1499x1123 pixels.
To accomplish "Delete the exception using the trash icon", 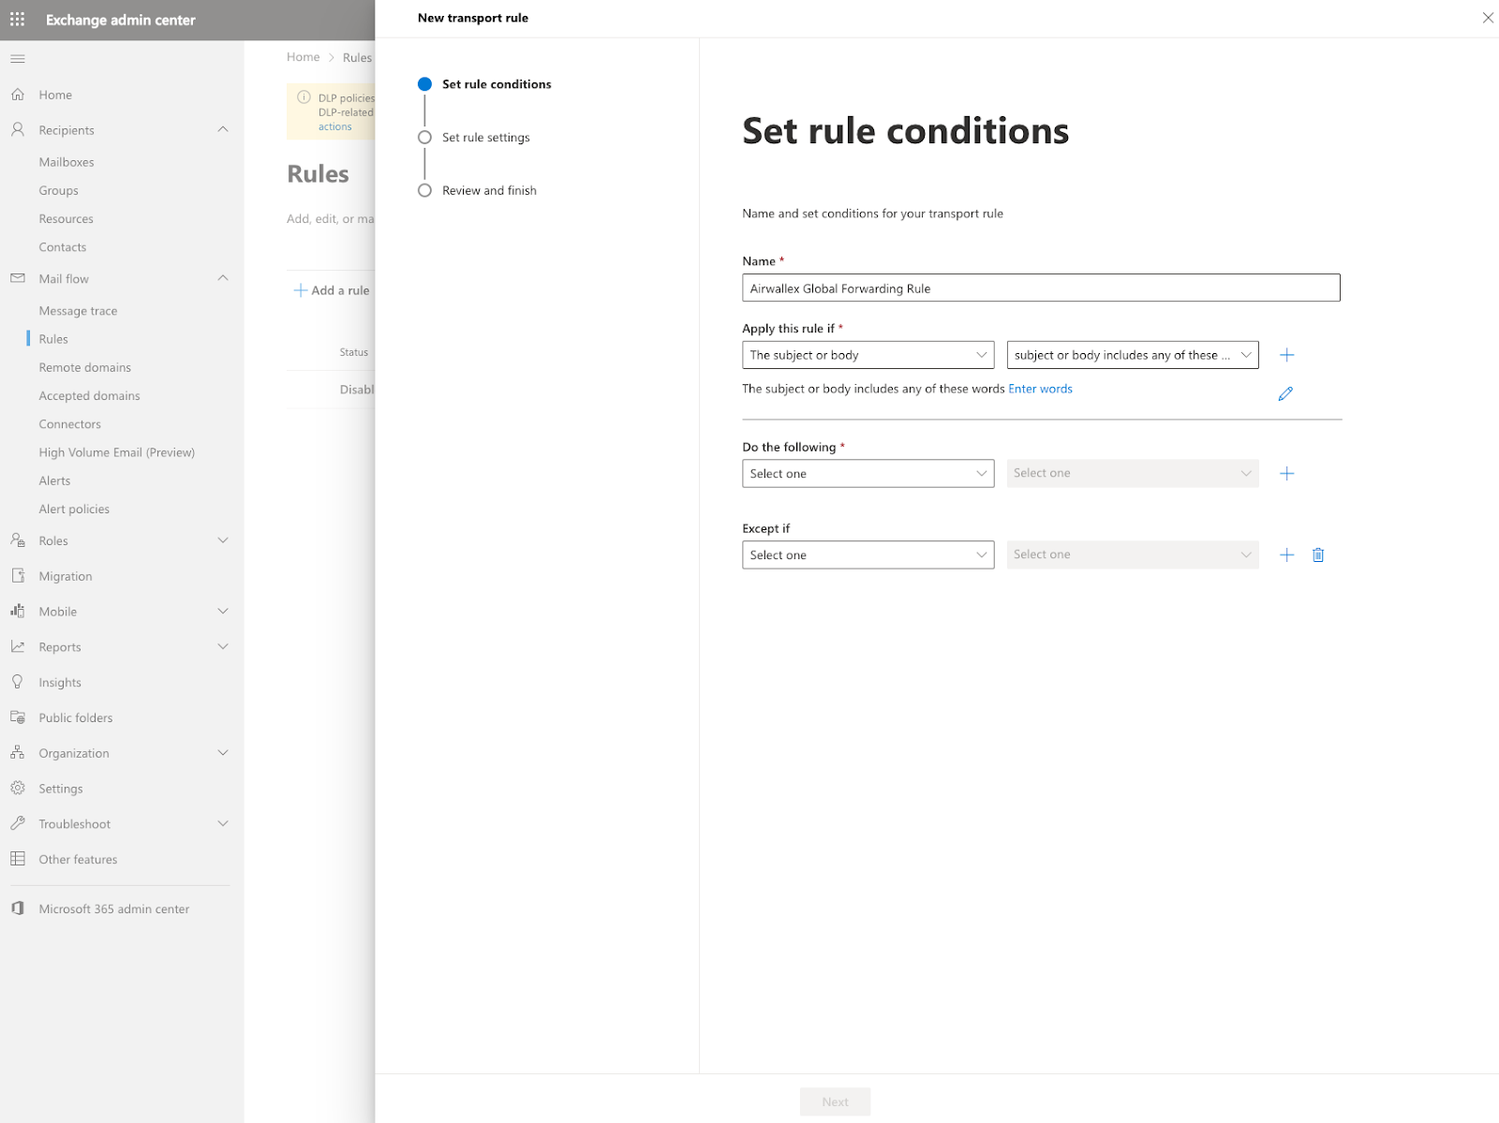I will tap(1317, 555).
